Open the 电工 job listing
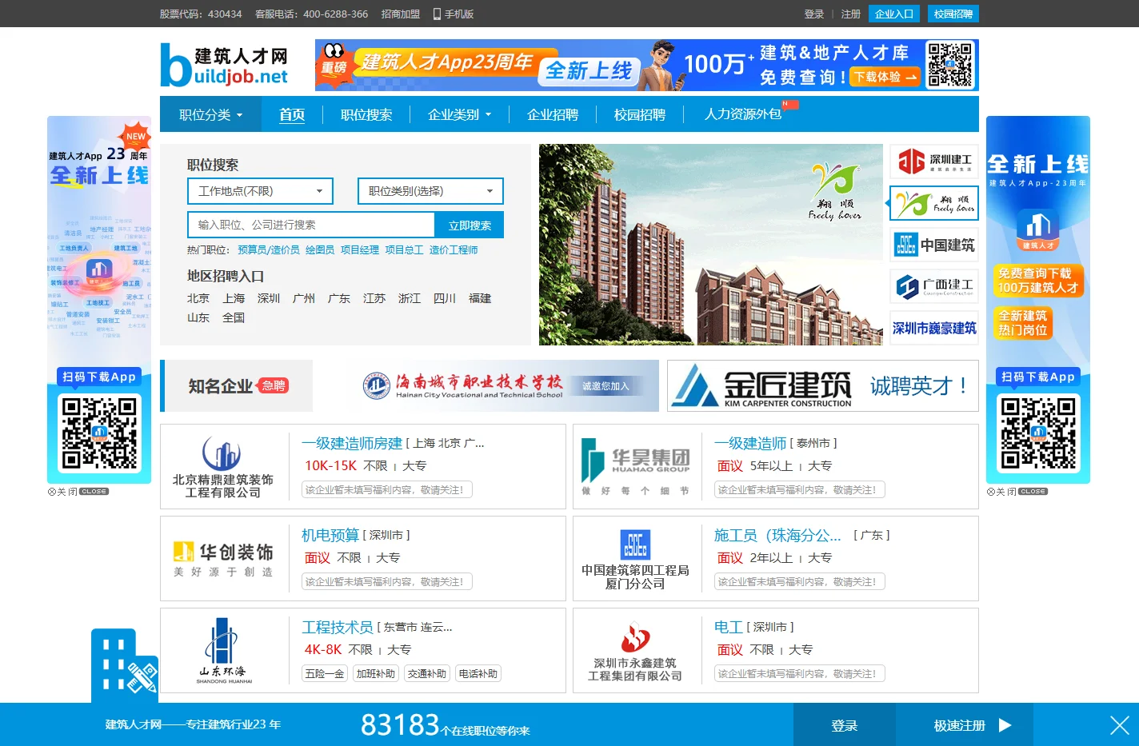The image size is (1139, 746). [729, 627]
